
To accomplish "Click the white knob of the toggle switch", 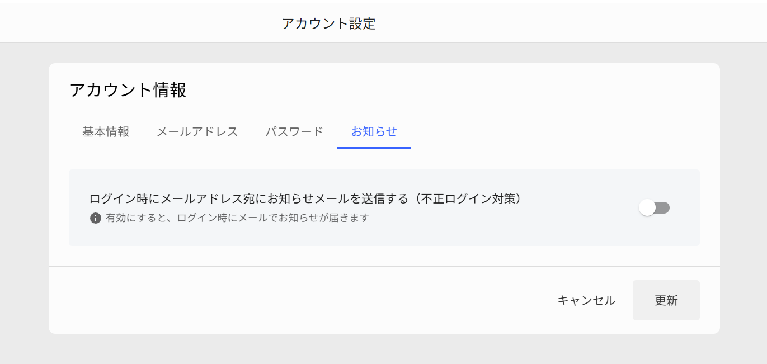I will (x=647, y=208).
